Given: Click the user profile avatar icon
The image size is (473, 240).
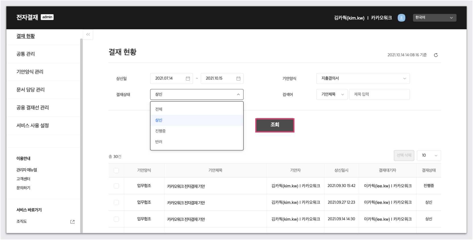Looking at the screenshot, I should (401, 18).
